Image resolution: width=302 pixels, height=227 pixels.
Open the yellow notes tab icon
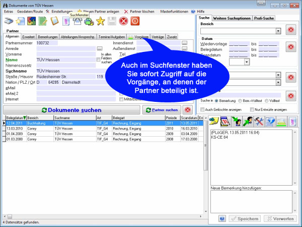(x=214, y=122)
